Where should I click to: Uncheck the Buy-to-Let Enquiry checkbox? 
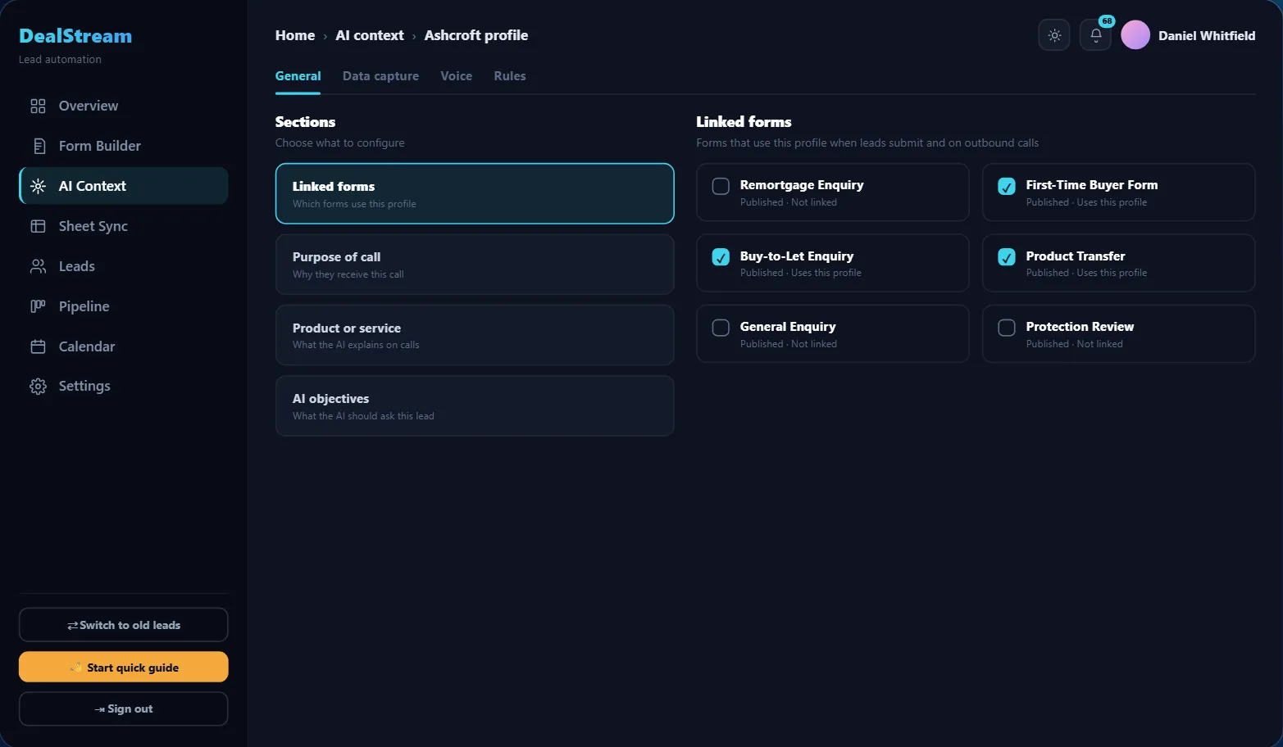click(x=721, y=257)
